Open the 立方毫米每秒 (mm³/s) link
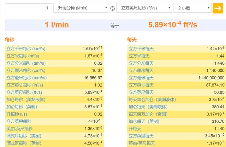Viewport: 226px width, 147px height. (26, 78)
